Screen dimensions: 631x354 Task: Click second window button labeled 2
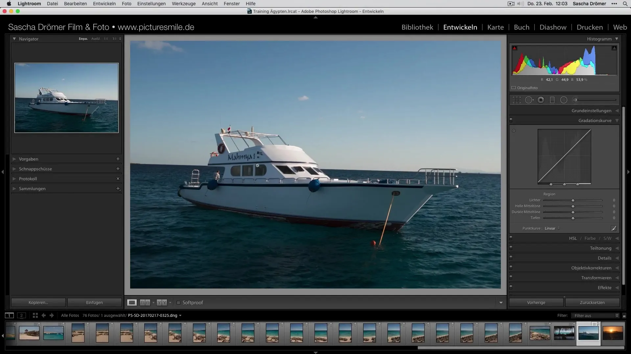[21, 316]
